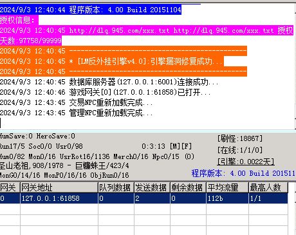Select the log line showing program version 4.00 Build 20151104
The height and width of the screenshot is (235, 296).
[91, 10]
